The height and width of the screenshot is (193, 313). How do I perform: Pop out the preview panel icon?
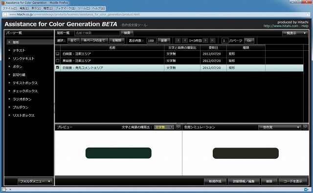(x=178, y=127)
